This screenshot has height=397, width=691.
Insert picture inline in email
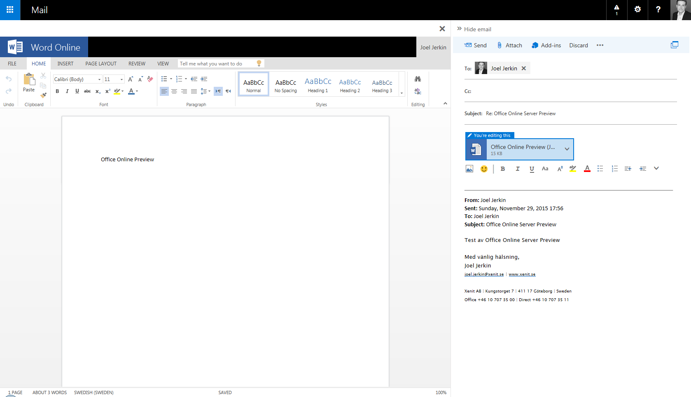pos(469,169)
